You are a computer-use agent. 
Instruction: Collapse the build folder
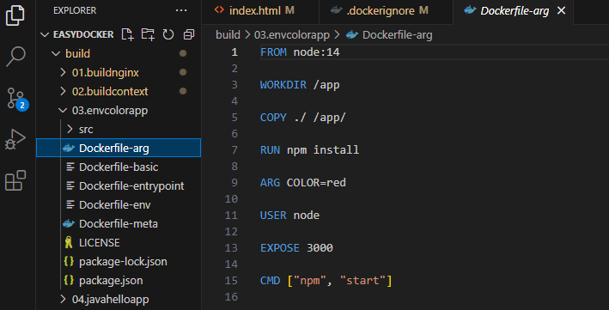(x=56, y=53)
